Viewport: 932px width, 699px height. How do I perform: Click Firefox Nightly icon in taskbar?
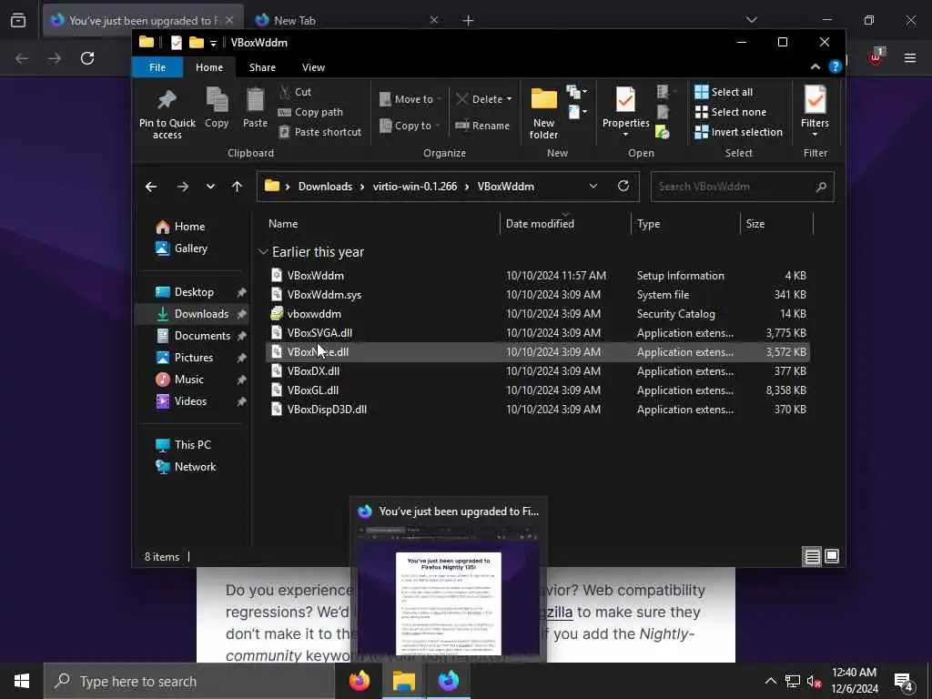point(448,681)
